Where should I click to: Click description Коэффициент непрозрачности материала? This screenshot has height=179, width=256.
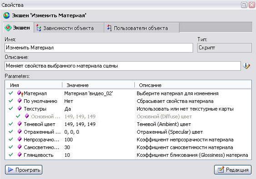[185, 140]
